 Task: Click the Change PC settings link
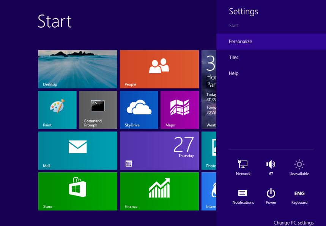click(293, 223)
